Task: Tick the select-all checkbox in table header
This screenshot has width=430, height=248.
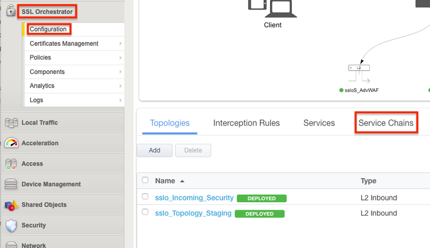Action: point(145,180)
